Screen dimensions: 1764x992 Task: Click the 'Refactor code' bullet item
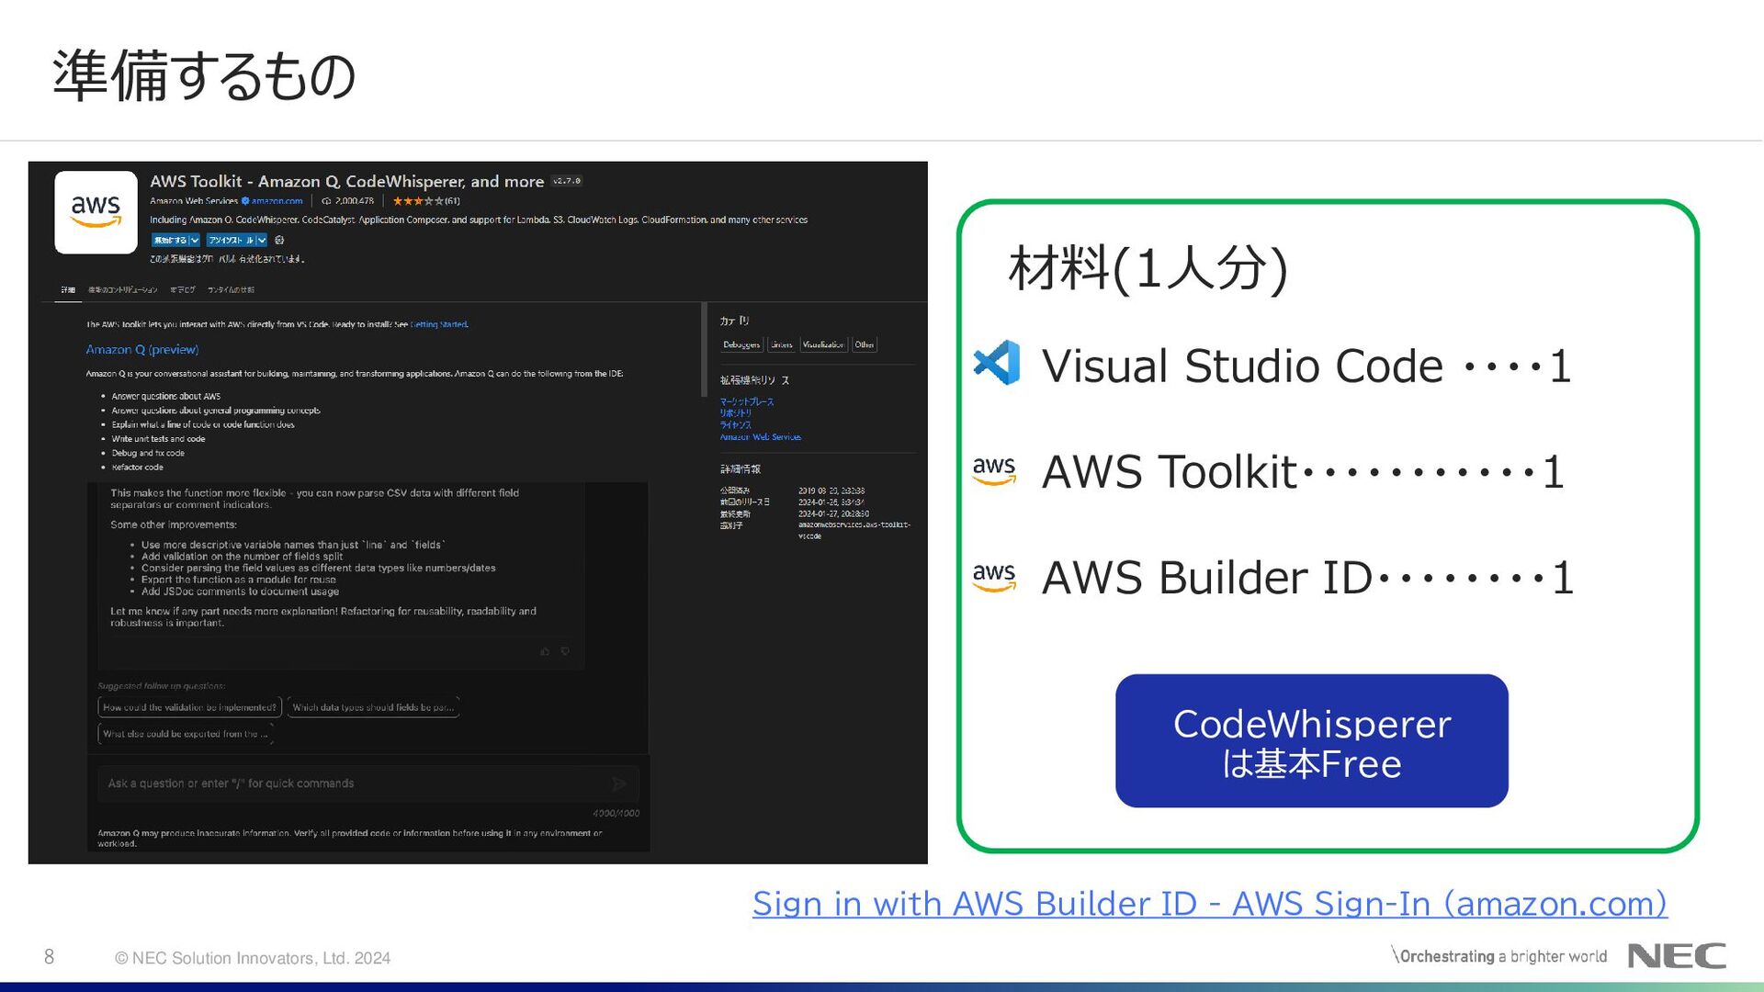pos(137,467)
